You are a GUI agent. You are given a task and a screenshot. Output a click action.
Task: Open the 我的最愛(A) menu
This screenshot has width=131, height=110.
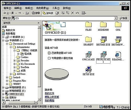42,8
